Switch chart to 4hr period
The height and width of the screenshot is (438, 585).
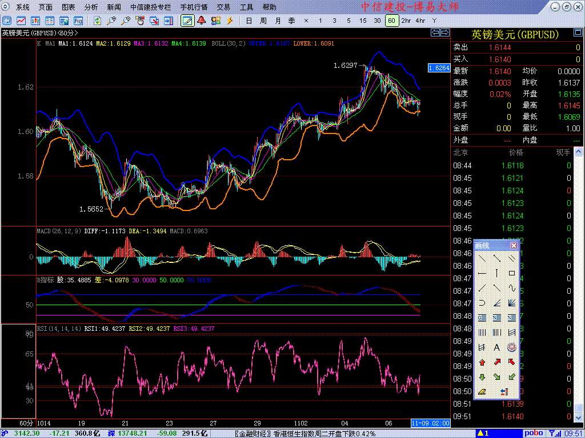(x=420, y=21)
